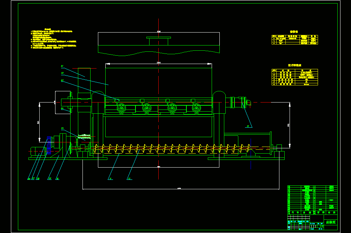The width and height of the screenshot is (351, 233).
Task: Select the top dimension line above main tank
Action: coord(159,64)
